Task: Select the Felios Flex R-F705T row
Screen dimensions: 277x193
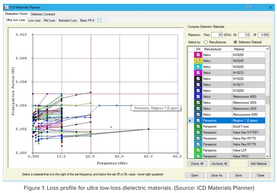Action: click(226, 132)
